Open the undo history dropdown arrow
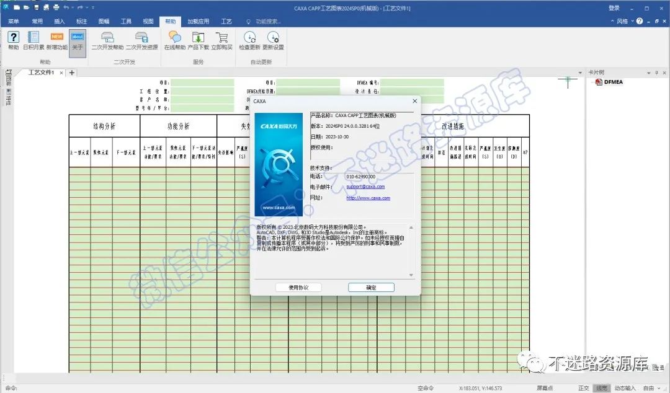 [73, 7]
